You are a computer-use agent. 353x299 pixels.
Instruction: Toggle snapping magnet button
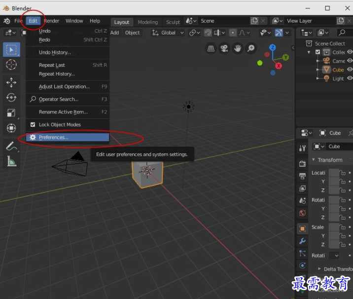(x=208, y=33)
